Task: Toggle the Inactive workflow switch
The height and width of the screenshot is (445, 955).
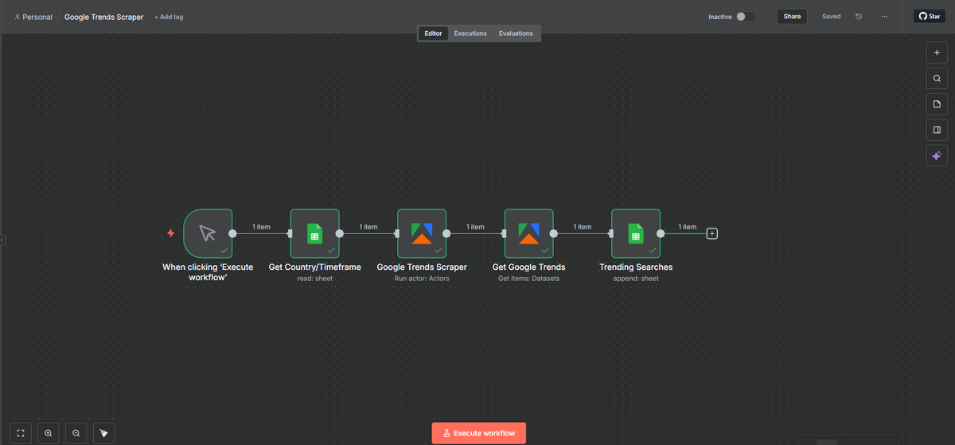Action: [746, 17]
